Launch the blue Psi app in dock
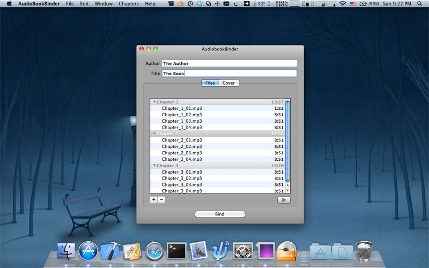This screenshot has height=268, width=429. coord(220,251)
